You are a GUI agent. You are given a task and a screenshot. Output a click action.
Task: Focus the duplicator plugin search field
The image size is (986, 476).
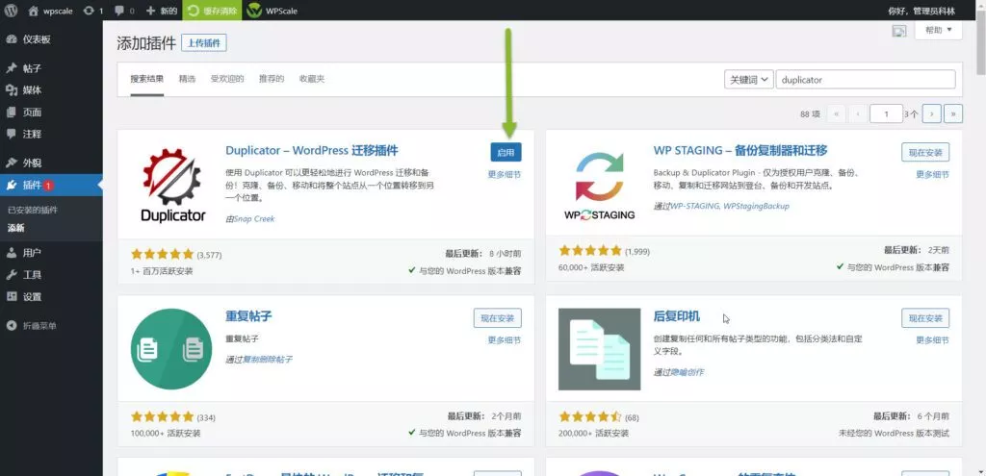coord(866,80)
